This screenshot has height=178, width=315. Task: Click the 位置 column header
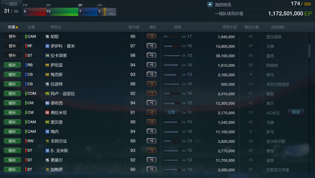(31, 27)
